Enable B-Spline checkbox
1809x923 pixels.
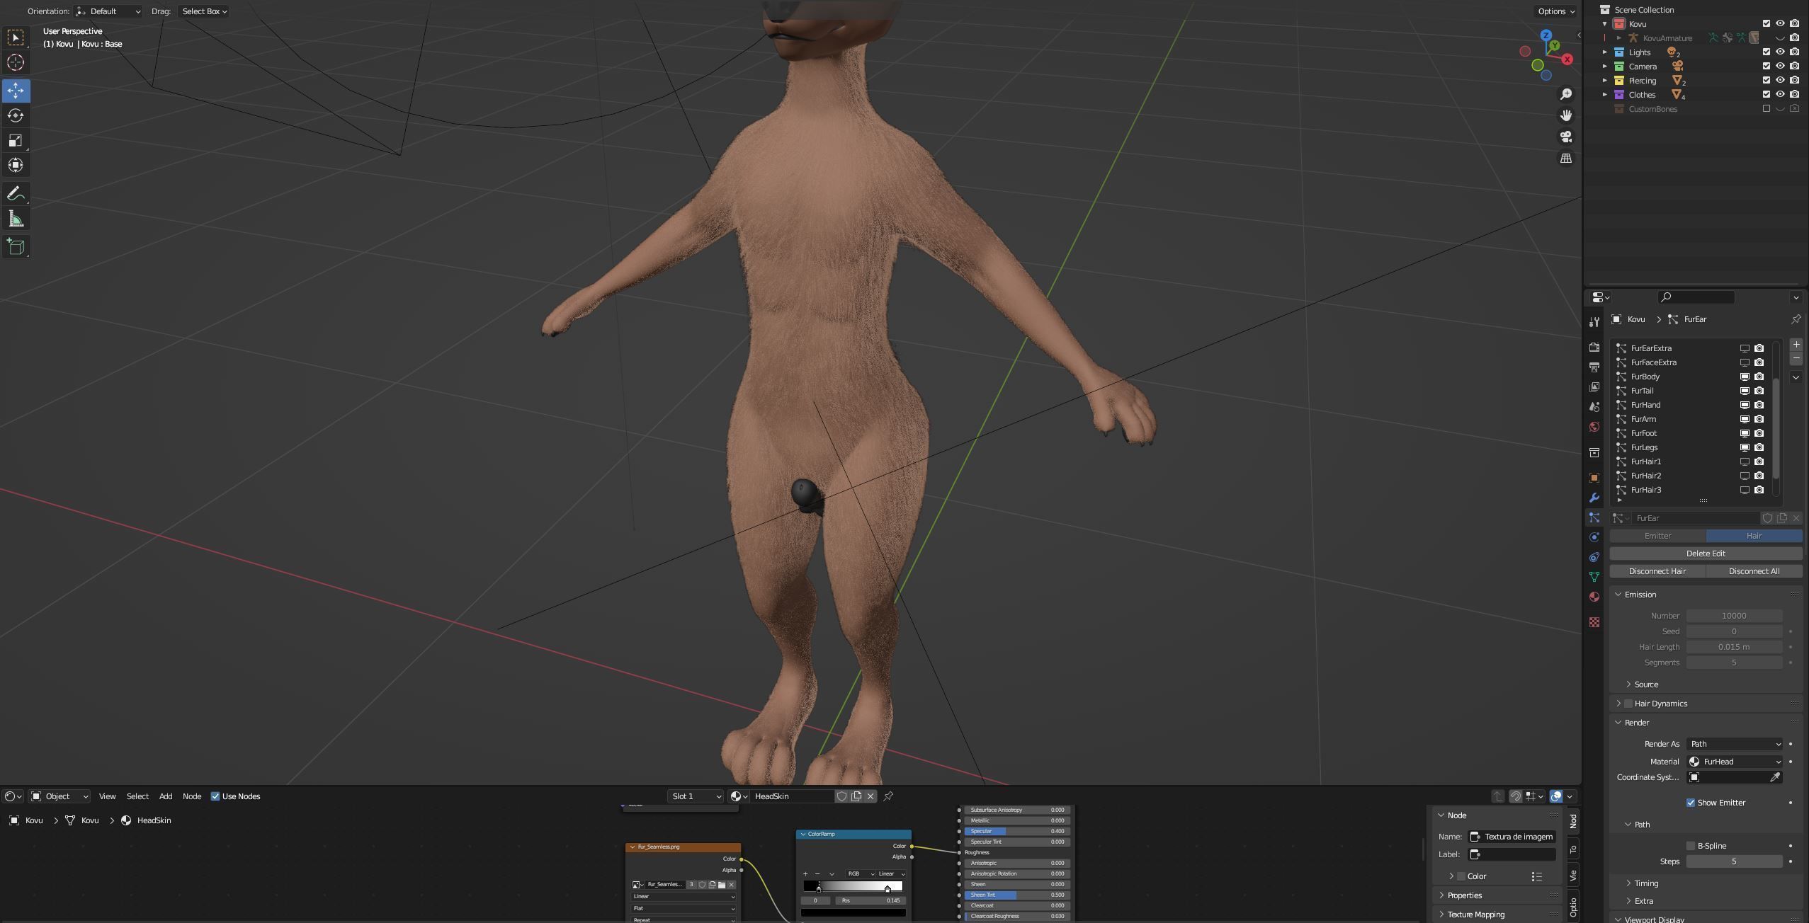(1691, 846)
